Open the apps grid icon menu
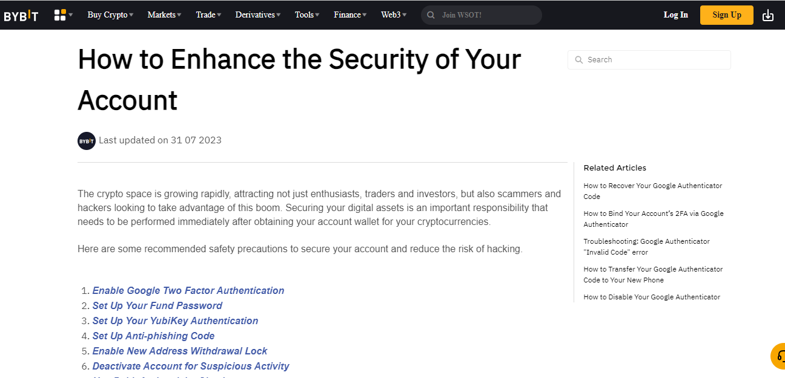The width and height of the screenshot is (785, 378). 63,15
